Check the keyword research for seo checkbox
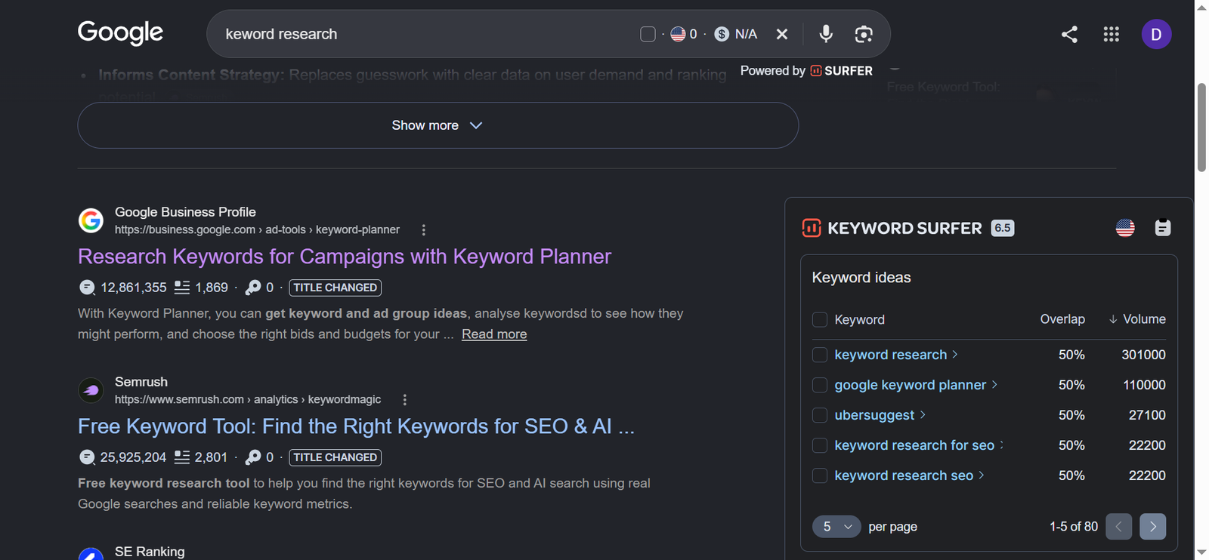This screenshot has width=1209, height=560. (819, 445)
